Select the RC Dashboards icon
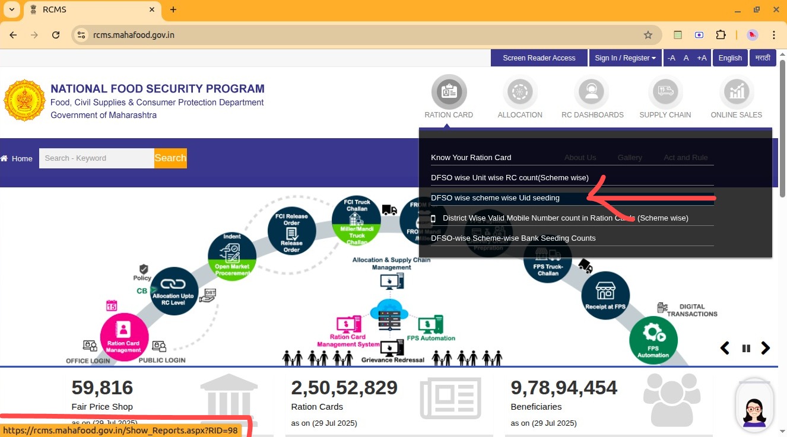The height and width of the screenshot is (437, 787). click(x=591, y=92)
